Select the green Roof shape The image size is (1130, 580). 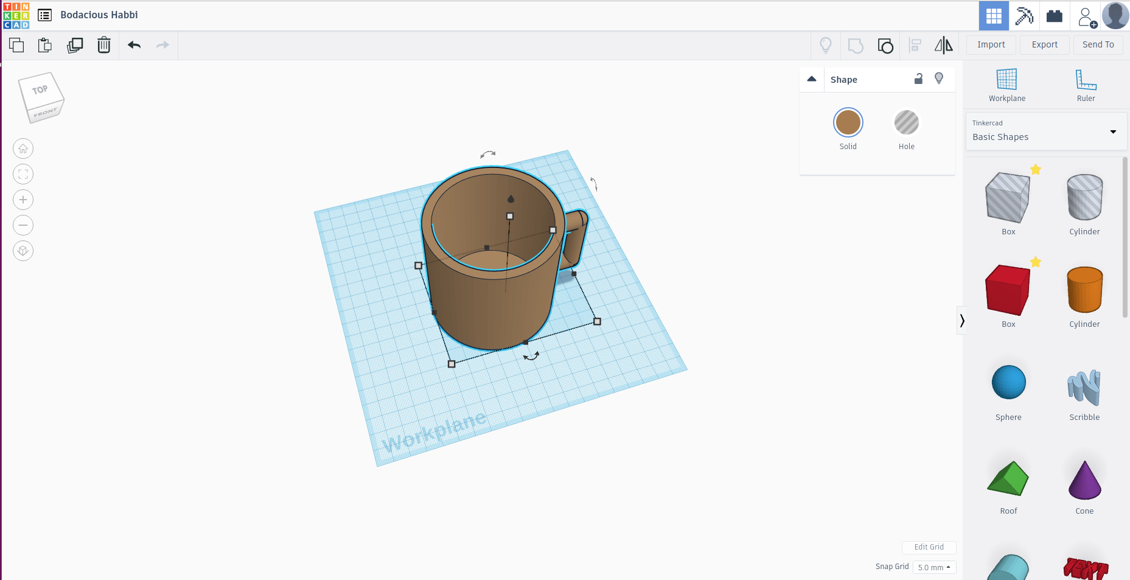point(1008,478)
